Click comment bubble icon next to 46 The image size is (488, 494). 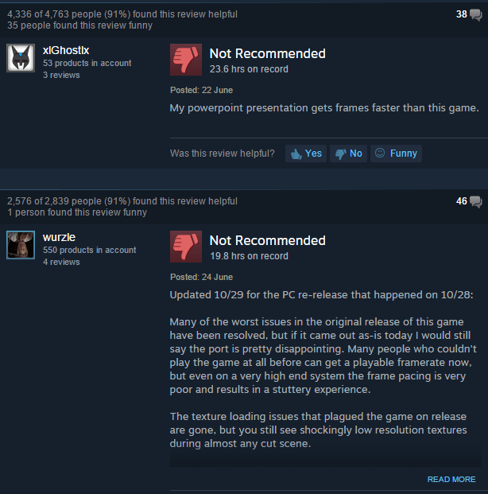[x=476, y=201]
